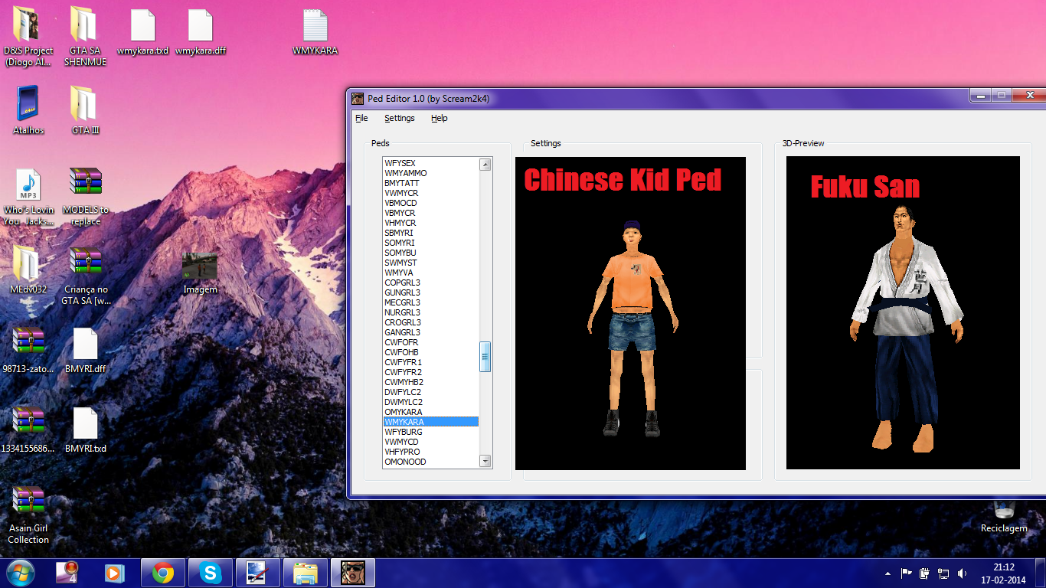Select COPGRL3 in the Peds list
The image size is (1046, 588).
click(431, 283)
